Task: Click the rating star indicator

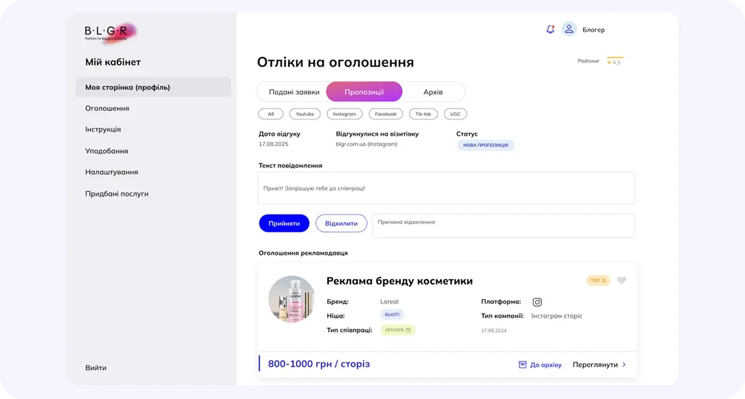Action: pyautogui.click(x=610, y=62)
